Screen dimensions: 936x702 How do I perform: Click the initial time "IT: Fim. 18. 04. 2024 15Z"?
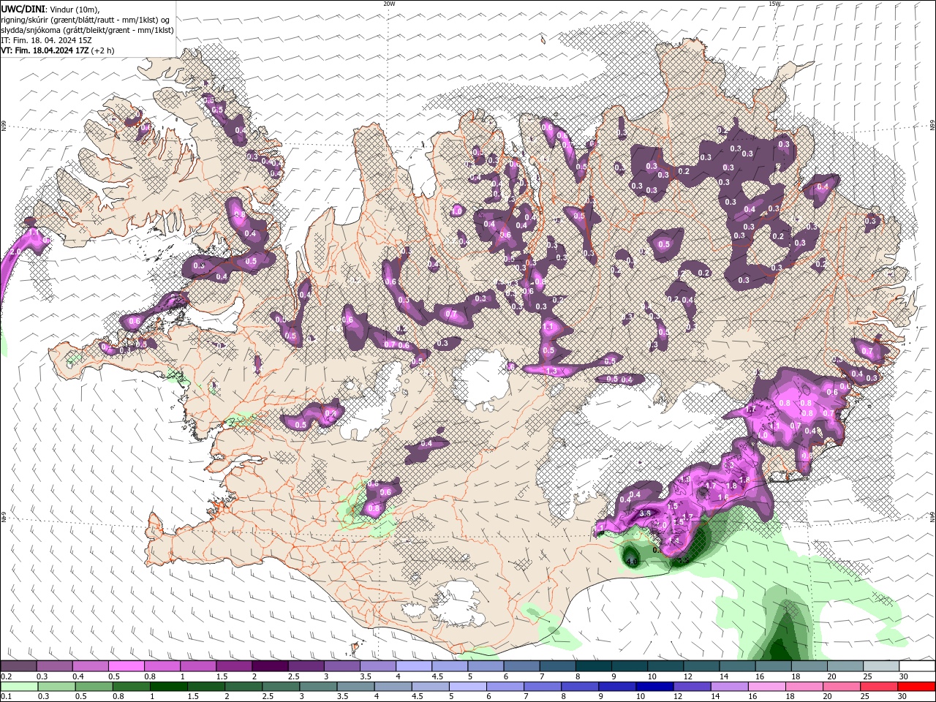[x=46, y=40]
